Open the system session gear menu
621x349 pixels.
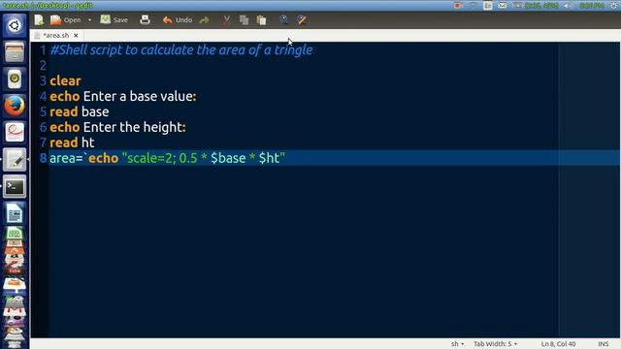(x=614, y=6)
